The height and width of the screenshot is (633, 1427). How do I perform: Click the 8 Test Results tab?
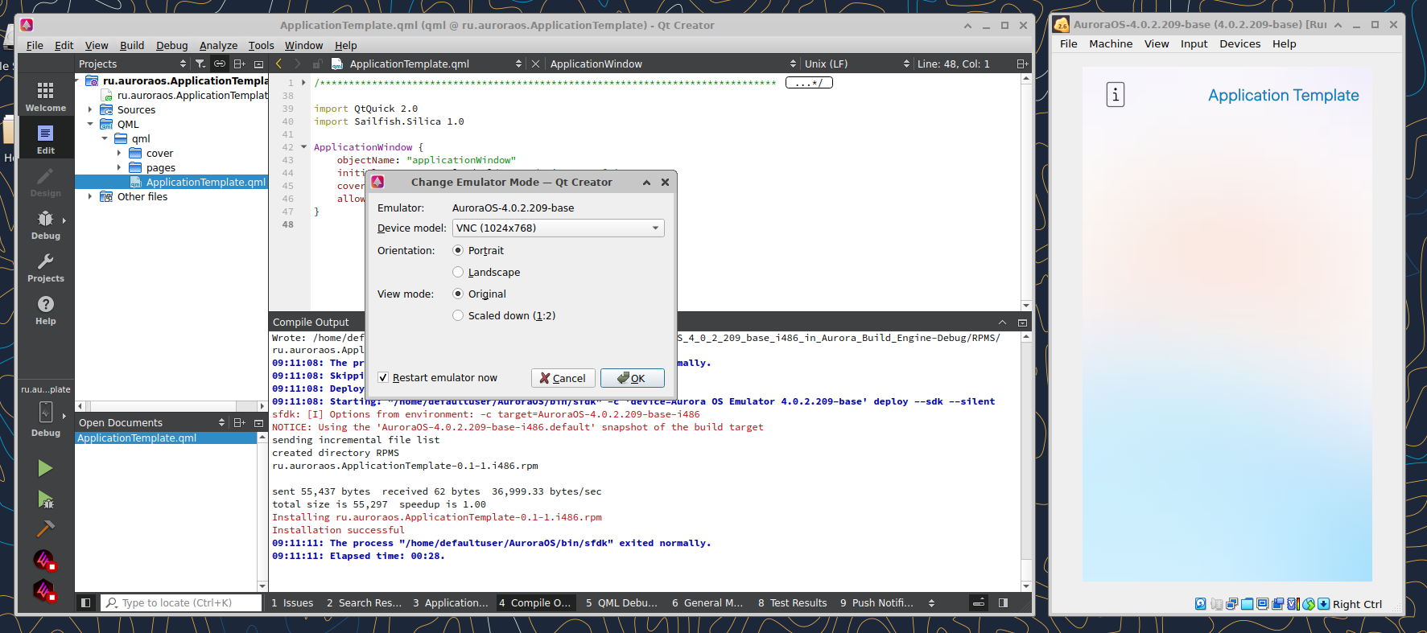(793, 602)
